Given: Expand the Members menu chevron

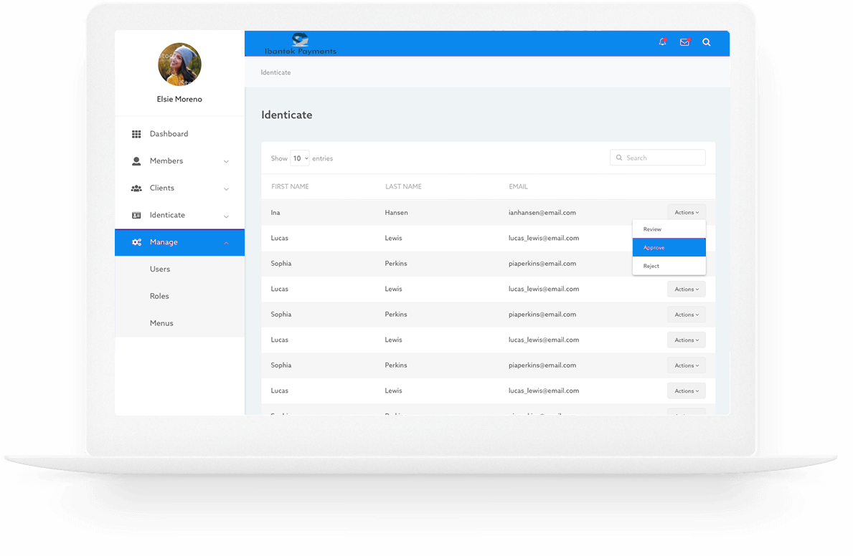Looking at the screenshot, I should point(226,162).
